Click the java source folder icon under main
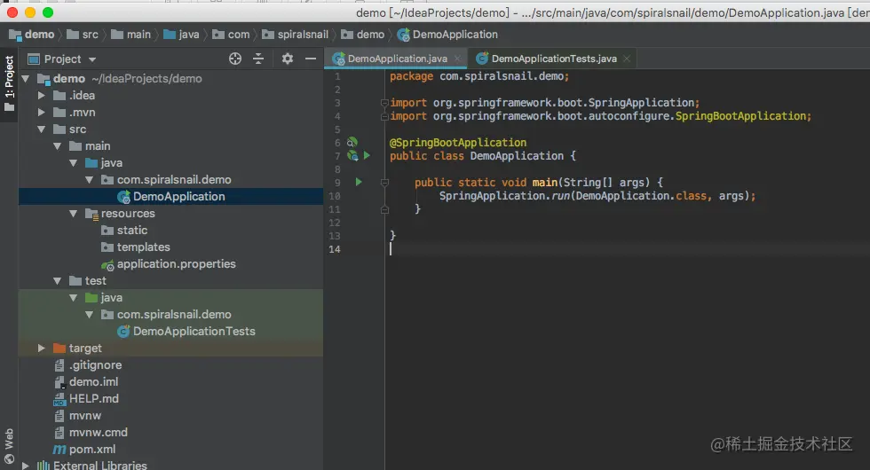The width and height of the screenshot is (870, 470). tap(91, 163)
